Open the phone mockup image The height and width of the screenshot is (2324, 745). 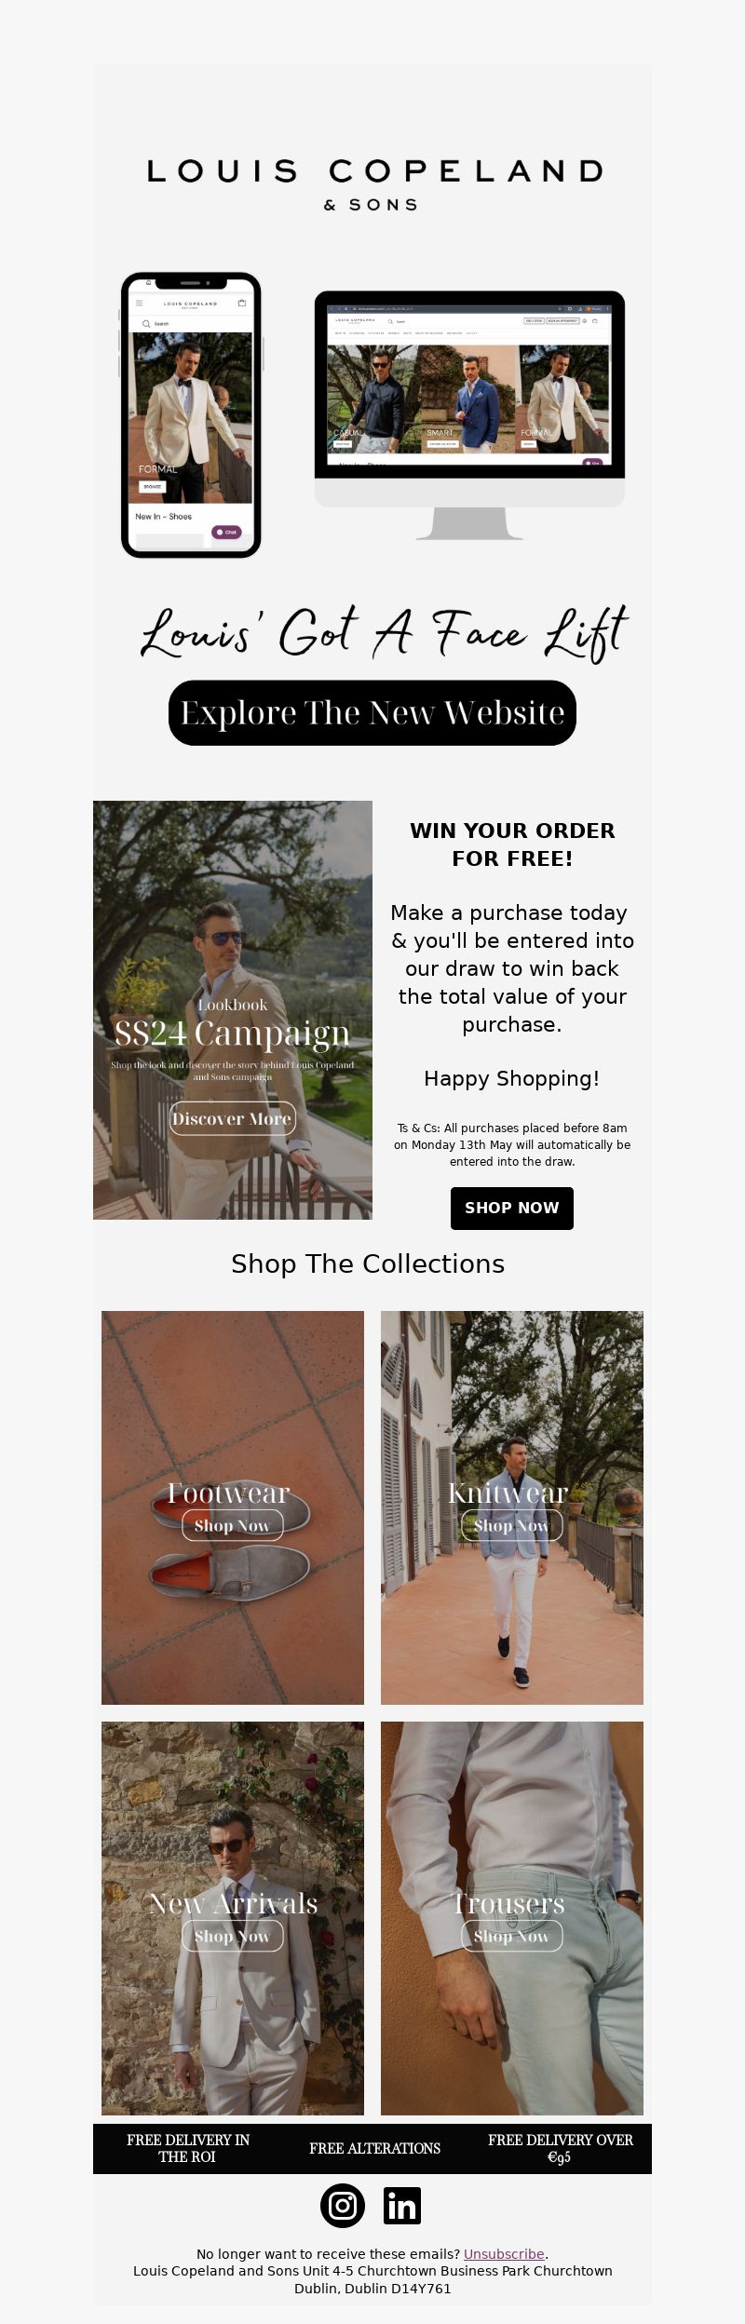click(192, 415)
